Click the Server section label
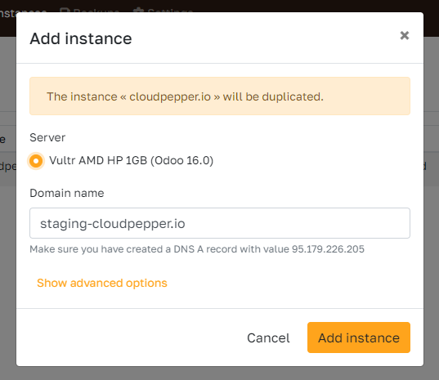This screenshot has height=380, width=439. 47,137
